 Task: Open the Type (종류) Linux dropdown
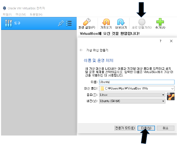(132, 95)
